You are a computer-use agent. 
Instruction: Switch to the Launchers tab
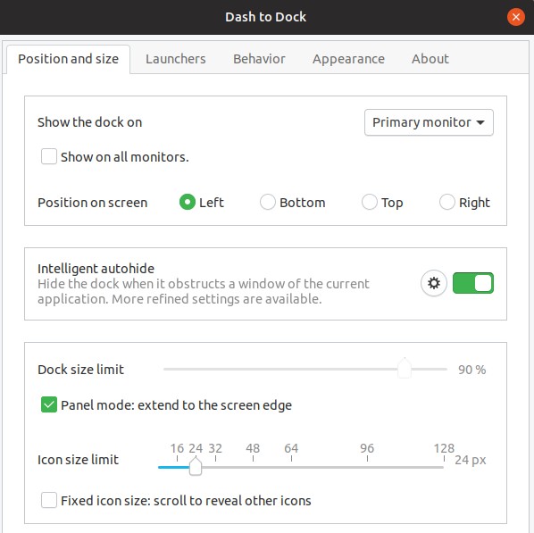[176, 59]
